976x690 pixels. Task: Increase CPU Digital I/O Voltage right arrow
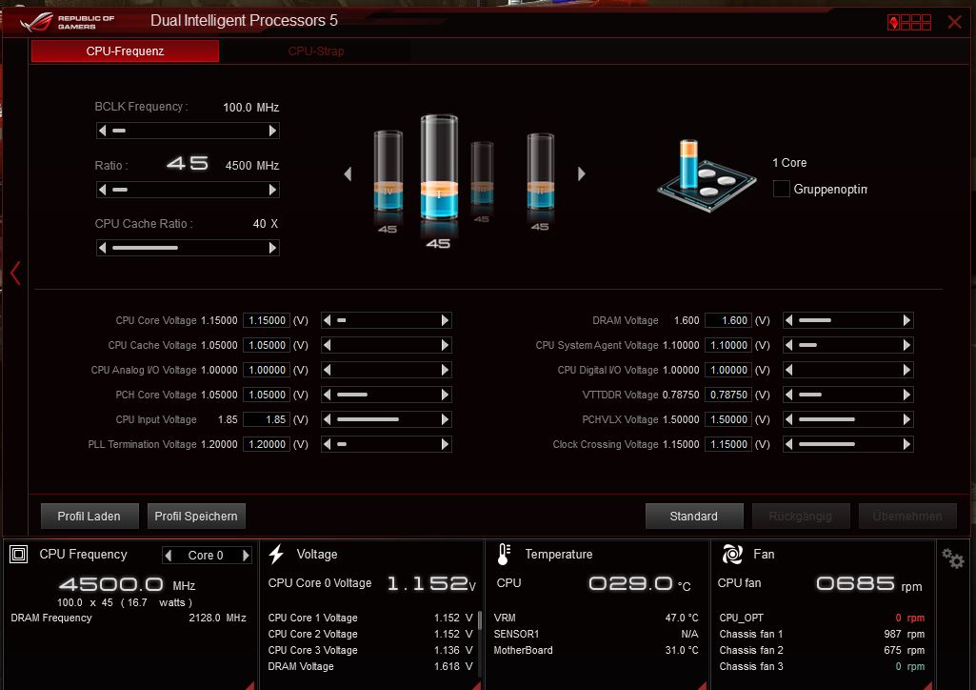pos(906,370)
